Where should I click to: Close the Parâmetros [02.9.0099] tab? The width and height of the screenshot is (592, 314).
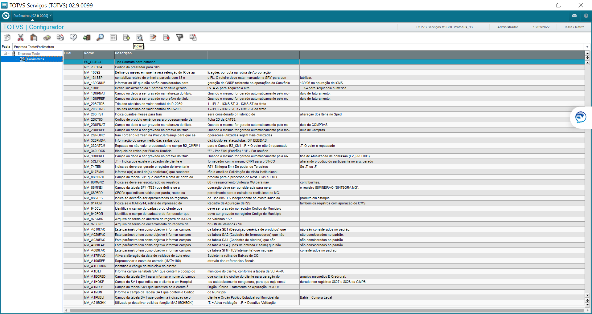(x=51, y=15)
